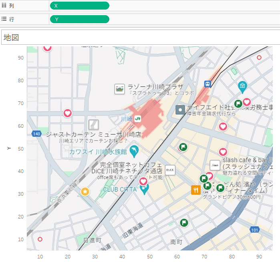Click the route 101 road badge

coord(254,230)
